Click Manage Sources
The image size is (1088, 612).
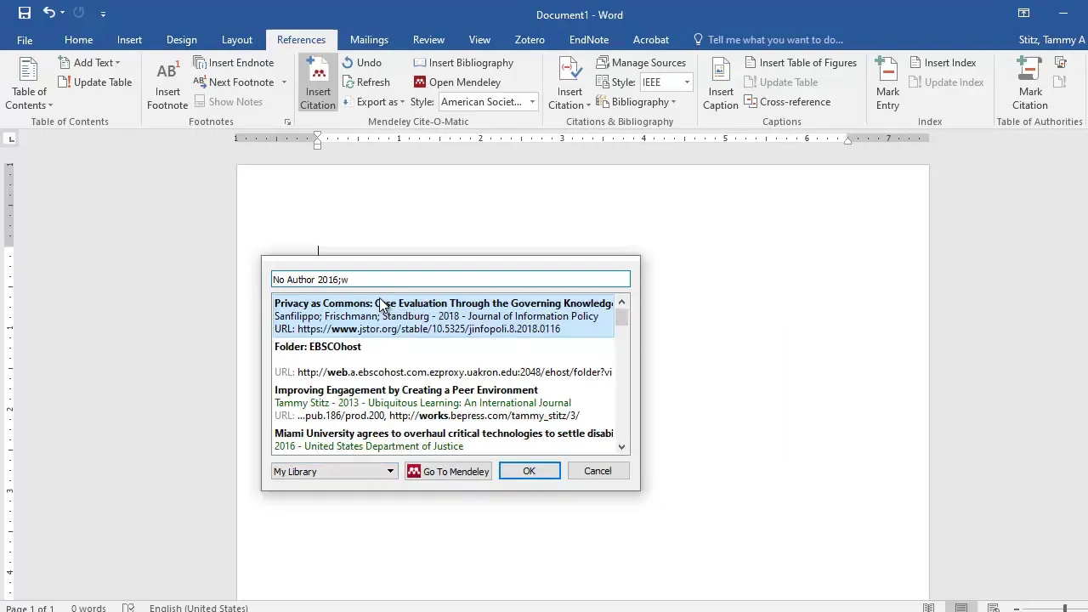(x=641, y=63)
